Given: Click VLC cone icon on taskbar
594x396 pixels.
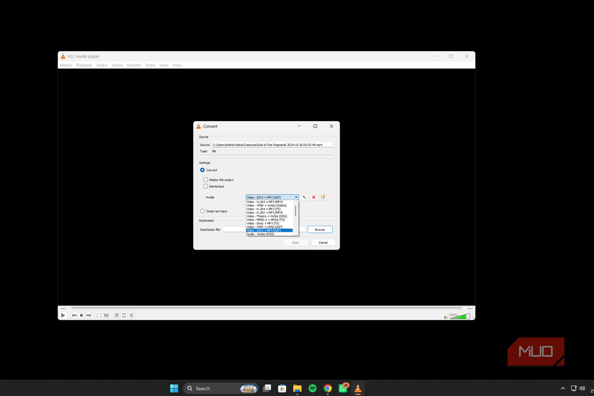Looking at the screenshot, I should [x=358, y=388].
